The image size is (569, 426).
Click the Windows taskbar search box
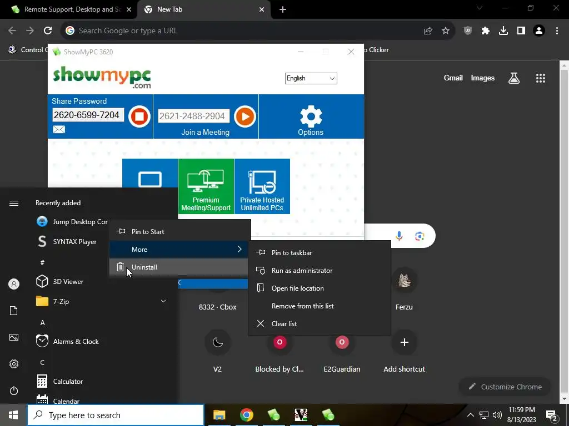[x=116, y=415]
